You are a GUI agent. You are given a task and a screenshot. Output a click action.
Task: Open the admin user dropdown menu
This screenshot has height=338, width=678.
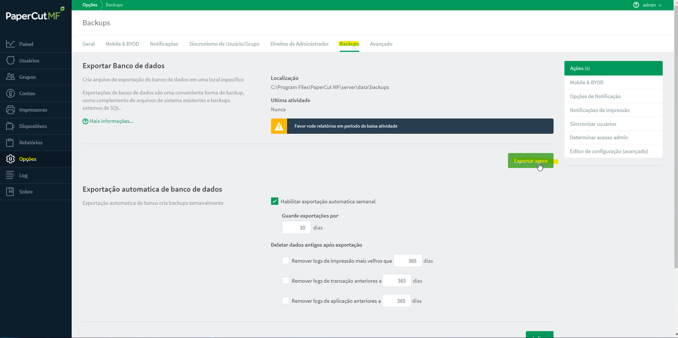tap(652, 5)
